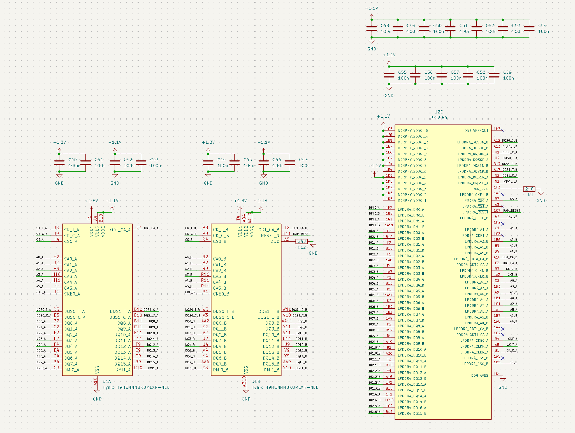Select capacitor C59 symbol
Screen dimensions: 575x433
click(494, 75)
